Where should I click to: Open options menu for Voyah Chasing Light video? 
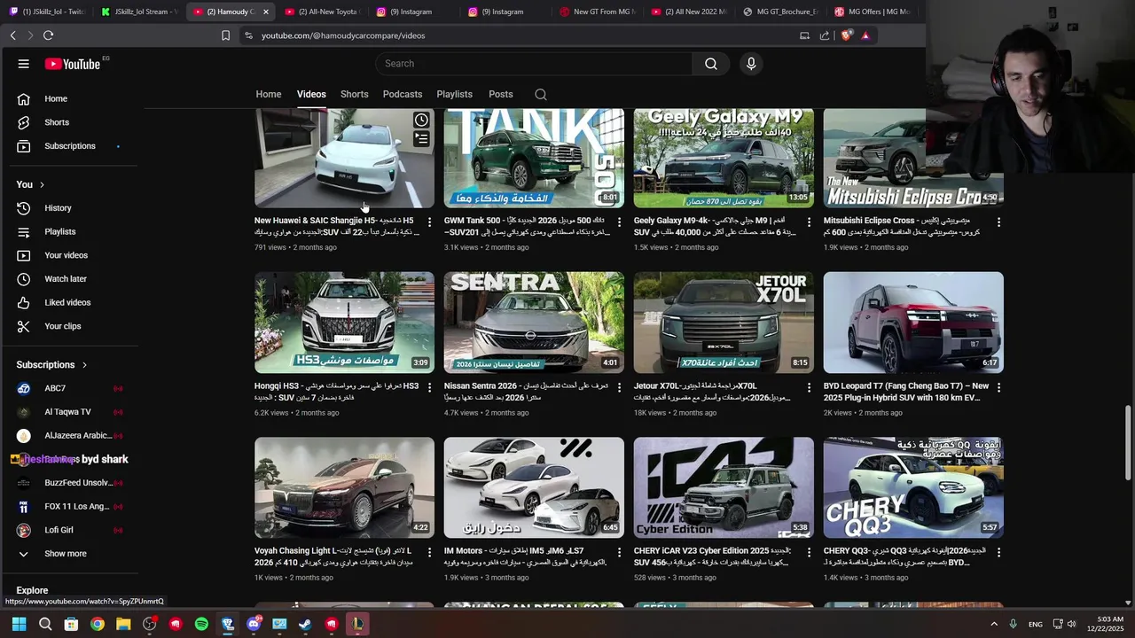pyautogui.click(x=430, y=552)
